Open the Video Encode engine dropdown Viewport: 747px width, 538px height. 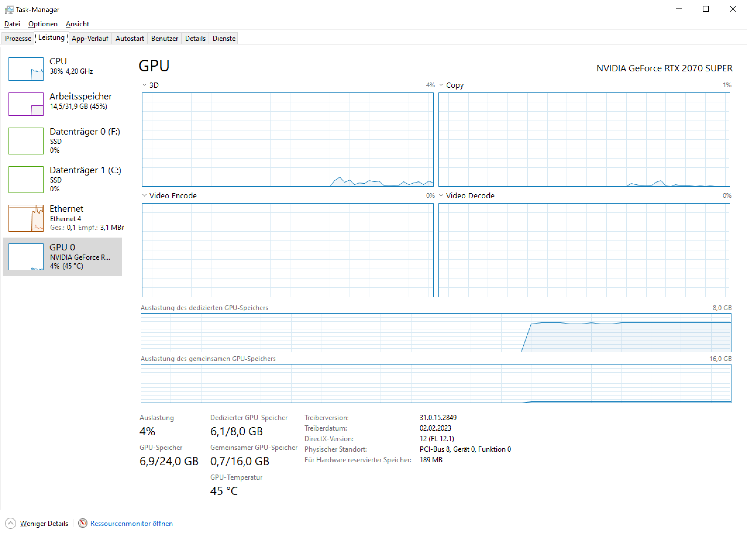[144, 196]
